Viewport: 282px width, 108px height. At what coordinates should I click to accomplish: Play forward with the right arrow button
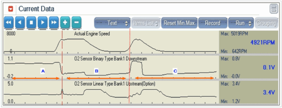(x=43, y=22)
